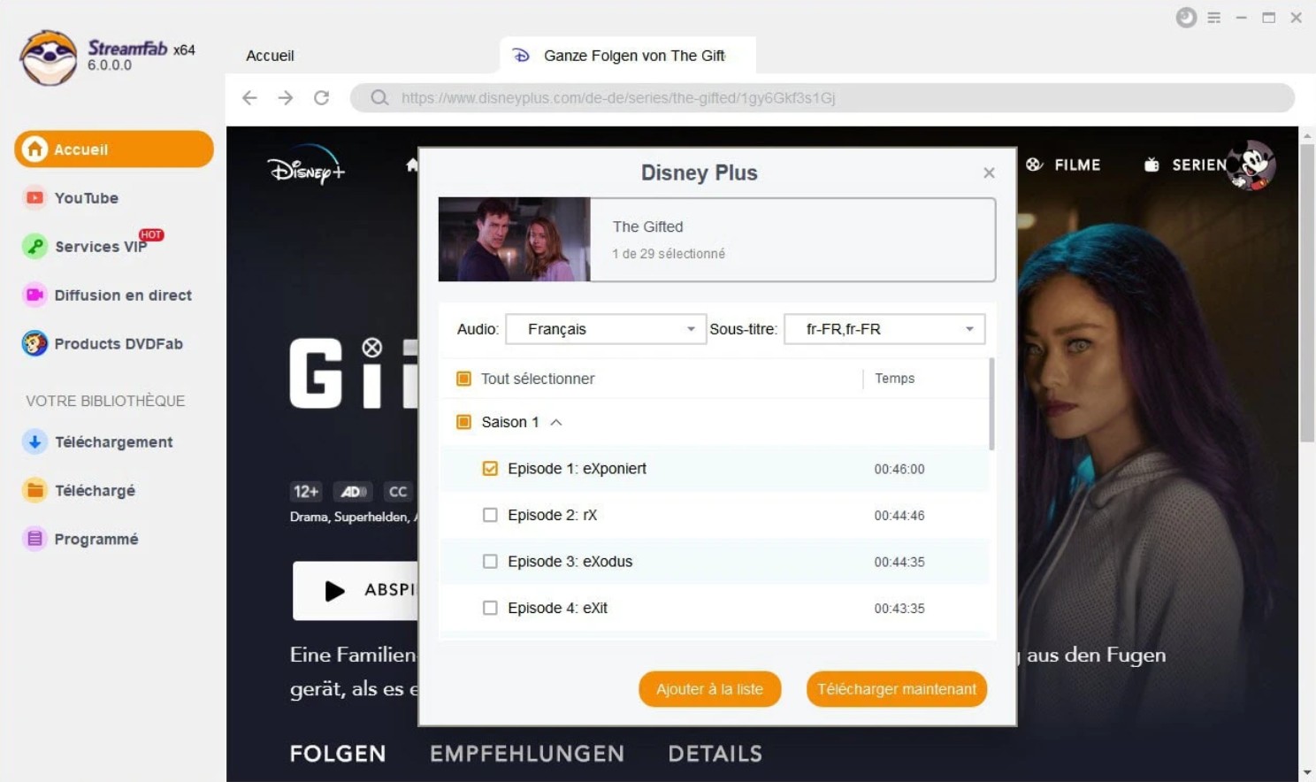Check Episode 4: eXit

(490, 608)
